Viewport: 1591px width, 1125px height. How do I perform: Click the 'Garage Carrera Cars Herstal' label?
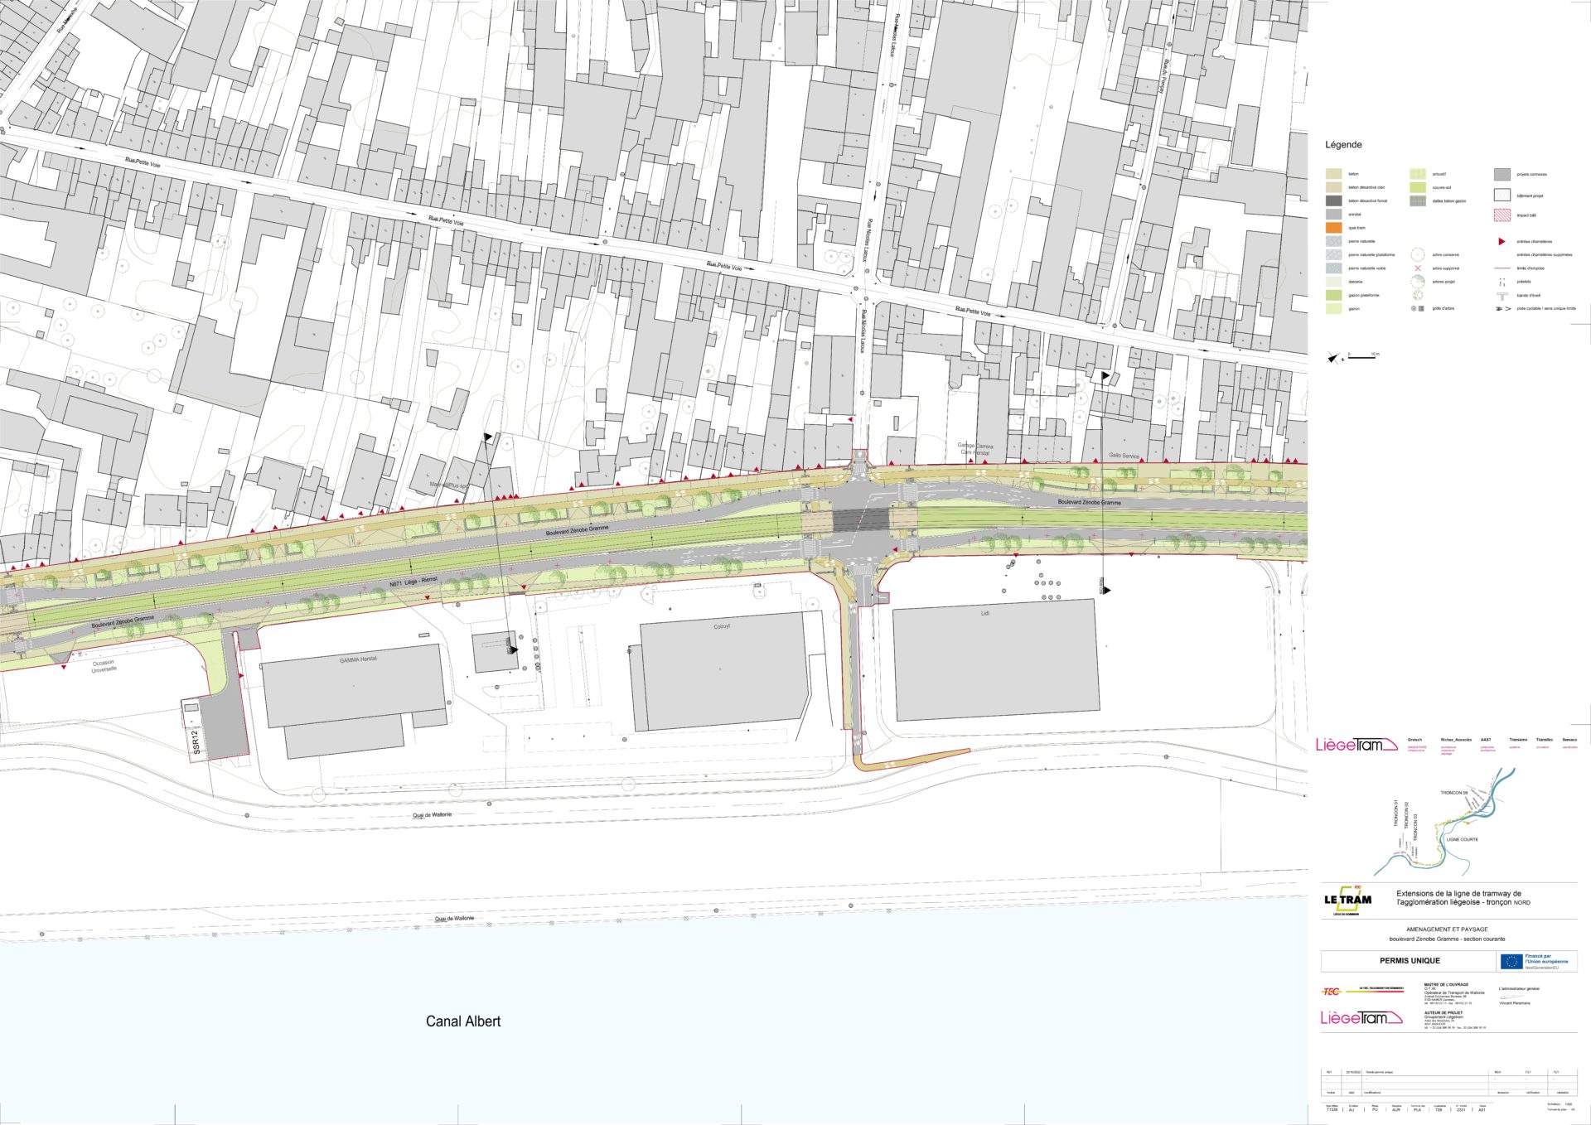pyautogui.click(x=975, y=449)
